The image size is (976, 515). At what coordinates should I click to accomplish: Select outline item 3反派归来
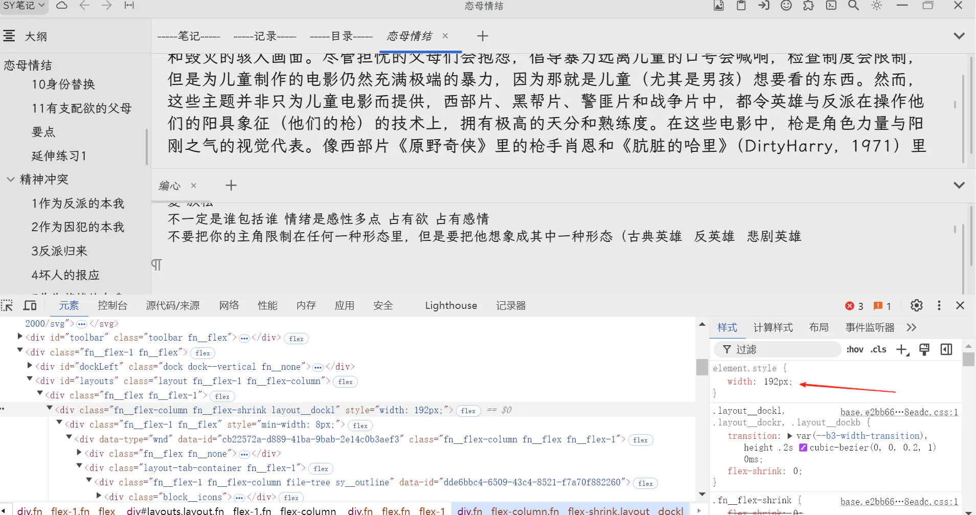59,251
